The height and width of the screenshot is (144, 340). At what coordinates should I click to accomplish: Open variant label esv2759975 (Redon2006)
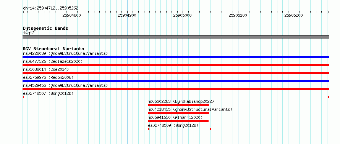click(x=48, y=77)
